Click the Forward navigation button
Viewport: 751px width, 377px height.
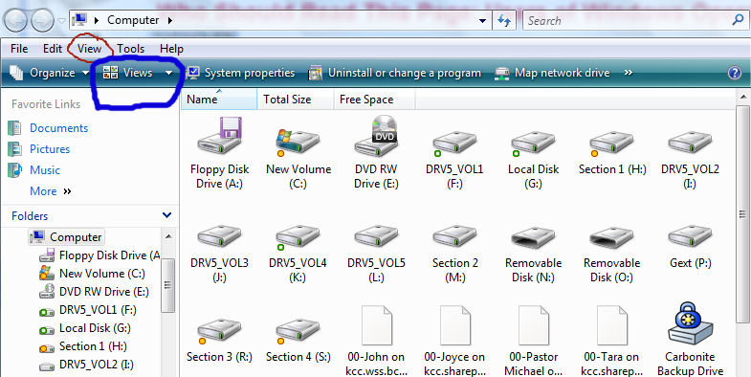pyautogui.click(x=43, y=21)
